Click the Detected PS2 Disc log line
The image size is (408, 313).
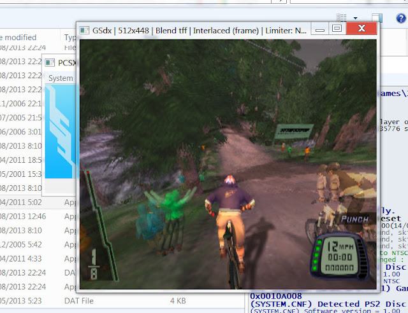click(x=329, y=304)
